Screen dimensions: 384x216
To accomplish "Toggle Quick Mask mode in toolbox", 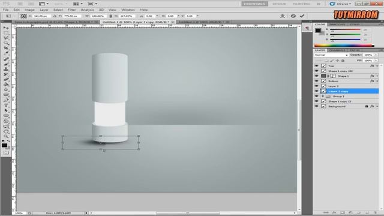I will tap(6, 153).
